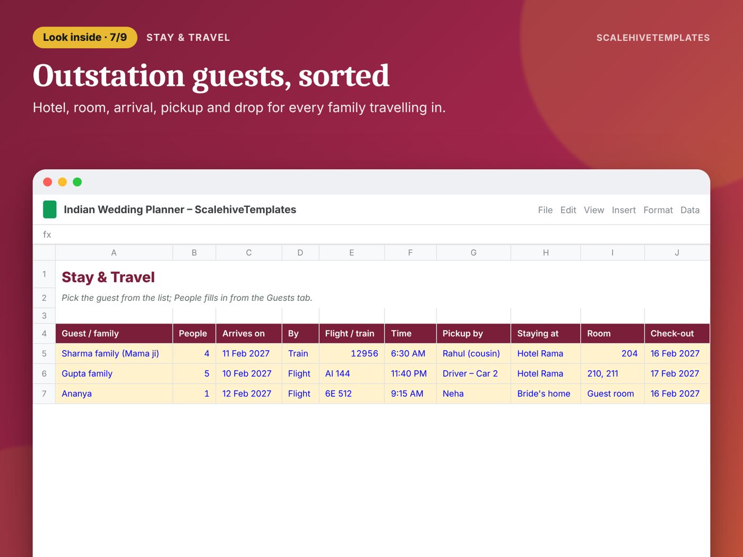The image size is (743, 557).
Task: Select the 'Gupta family' cell
Action: click(x=114, y=374)
